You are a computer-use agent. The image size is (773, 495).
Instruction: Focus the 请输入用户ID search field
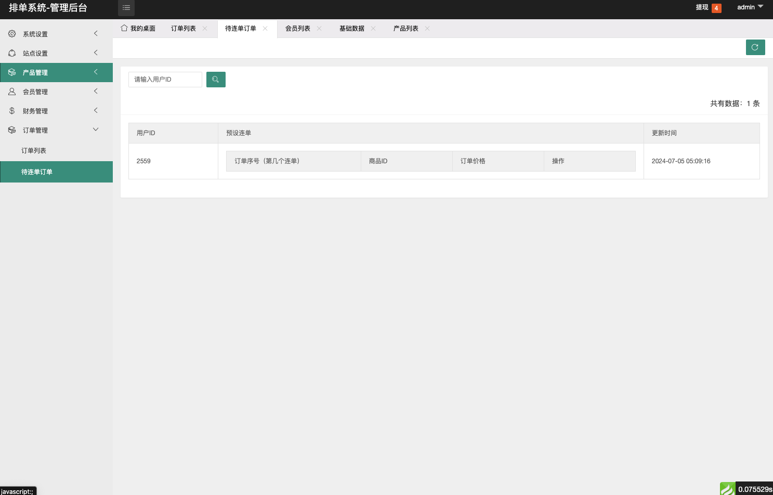(165, 80)
